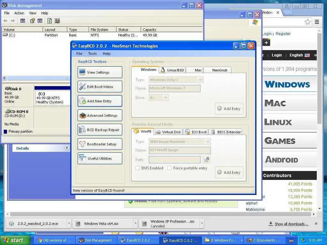
Task: Click the help icon in Disk Management toolbar
Action: pyautogui.click(x=32, y=21)
